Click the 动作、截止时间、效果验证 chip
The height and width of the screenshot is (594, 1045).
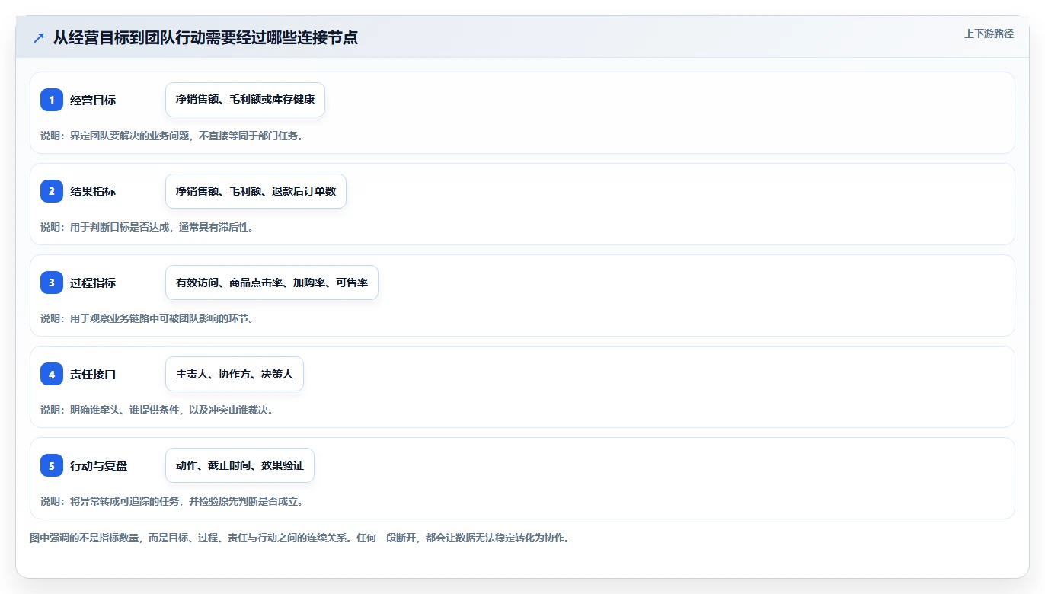point(240,465)
